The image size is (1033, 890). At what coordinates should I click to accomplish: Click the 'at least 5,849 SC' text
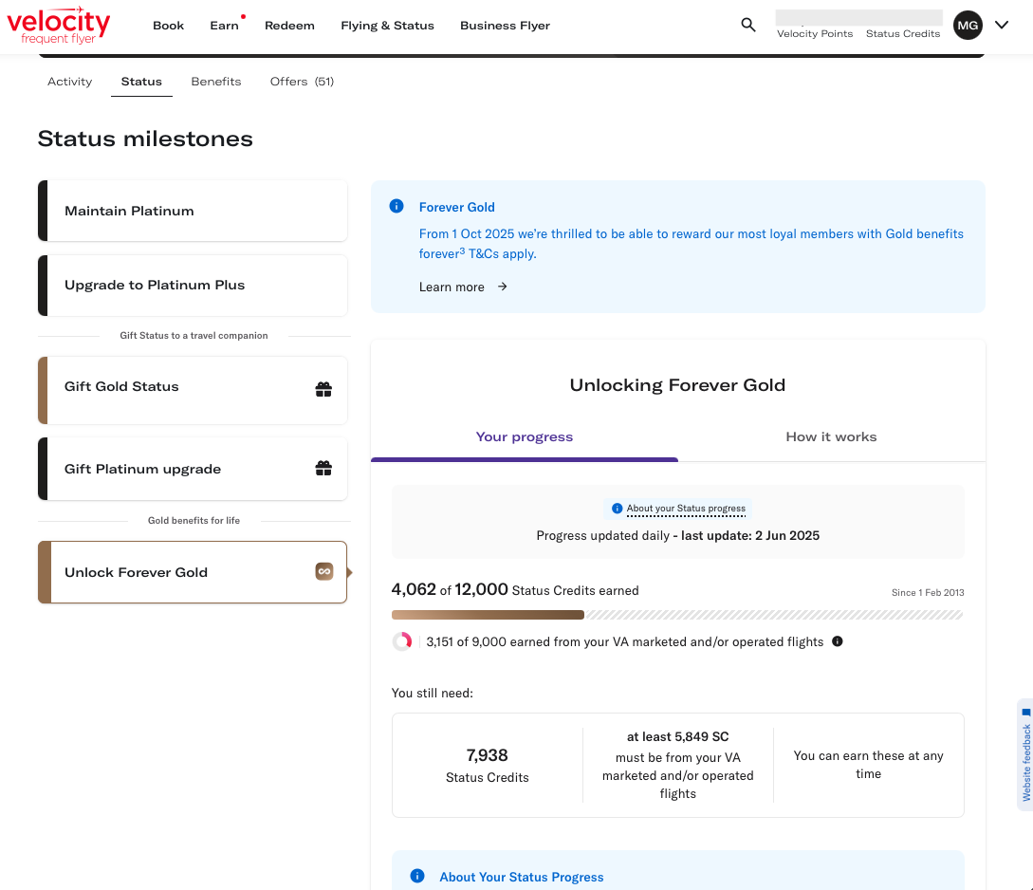[x=678, y=736]
